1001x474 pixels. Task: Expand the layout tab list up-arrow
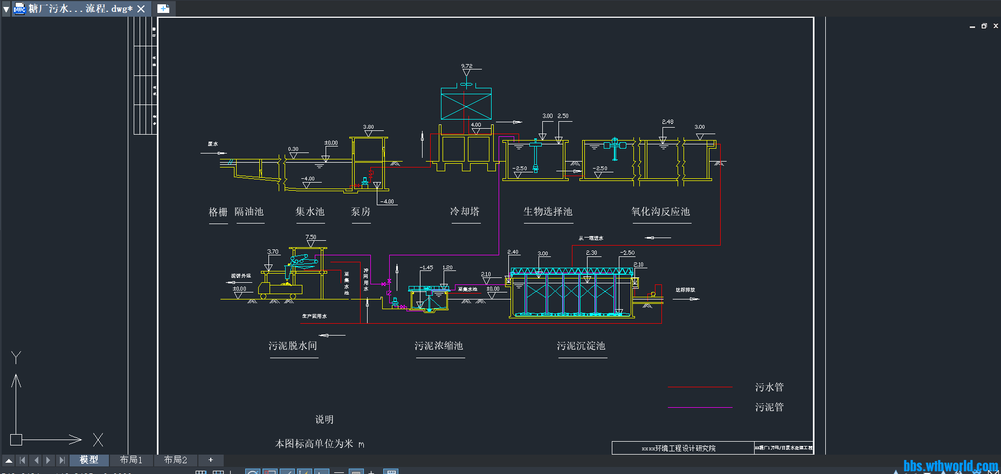point(9,460)
